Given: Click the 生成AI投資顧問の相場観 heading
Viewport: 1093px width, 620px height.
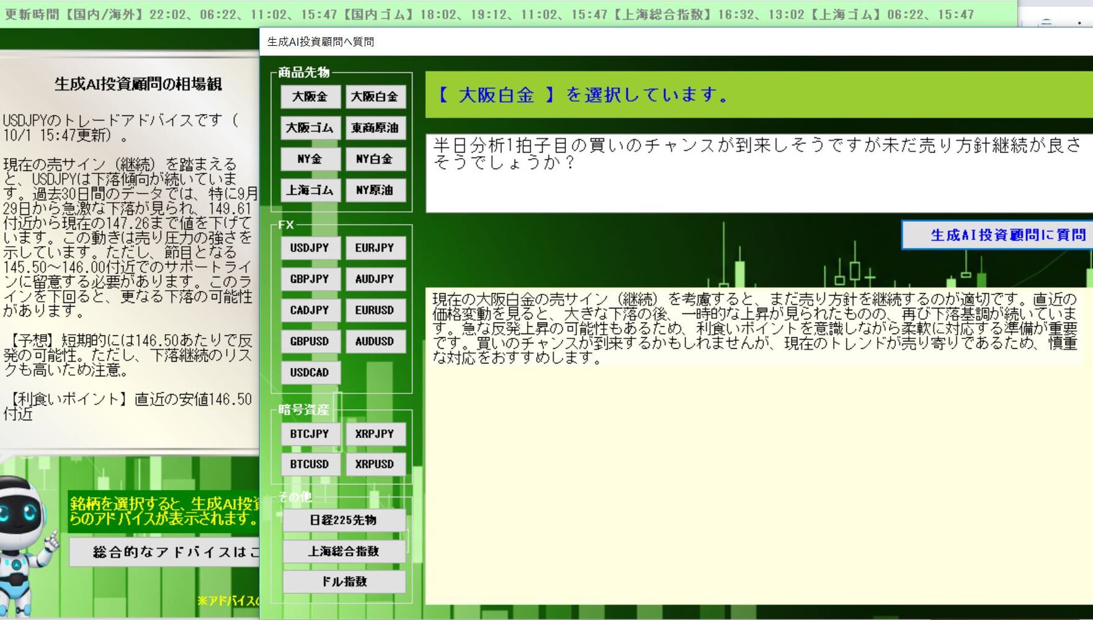Looking at the screenshot, I should [x=138, y=84].
